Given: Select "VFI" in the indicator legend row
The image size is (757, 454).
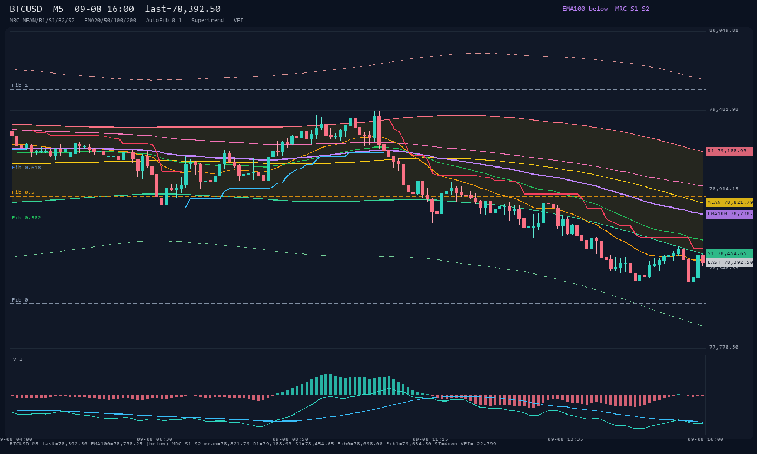Looking at the screenshot, I should pyautogui.click(x=238, y=20).
